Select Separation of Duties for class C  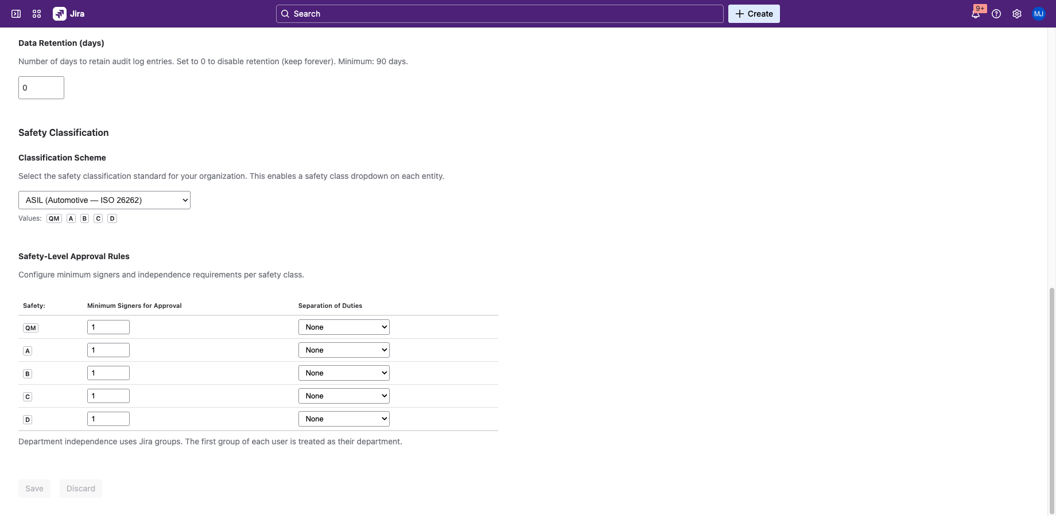click(x=344, y=396)
